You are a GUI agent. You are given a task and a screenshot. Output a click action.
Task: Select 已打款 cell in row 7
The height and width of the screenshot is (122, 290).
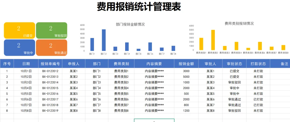coord(258,105)
